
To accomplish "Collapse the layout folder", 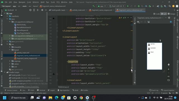I will 10,50.
